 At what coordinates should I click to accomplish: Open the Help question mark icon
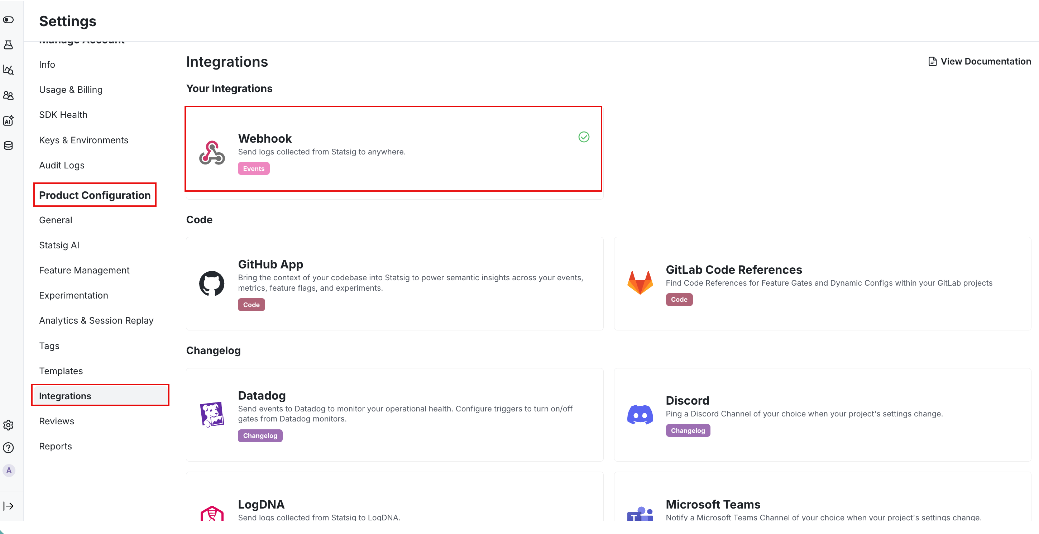tap(9, 448)
